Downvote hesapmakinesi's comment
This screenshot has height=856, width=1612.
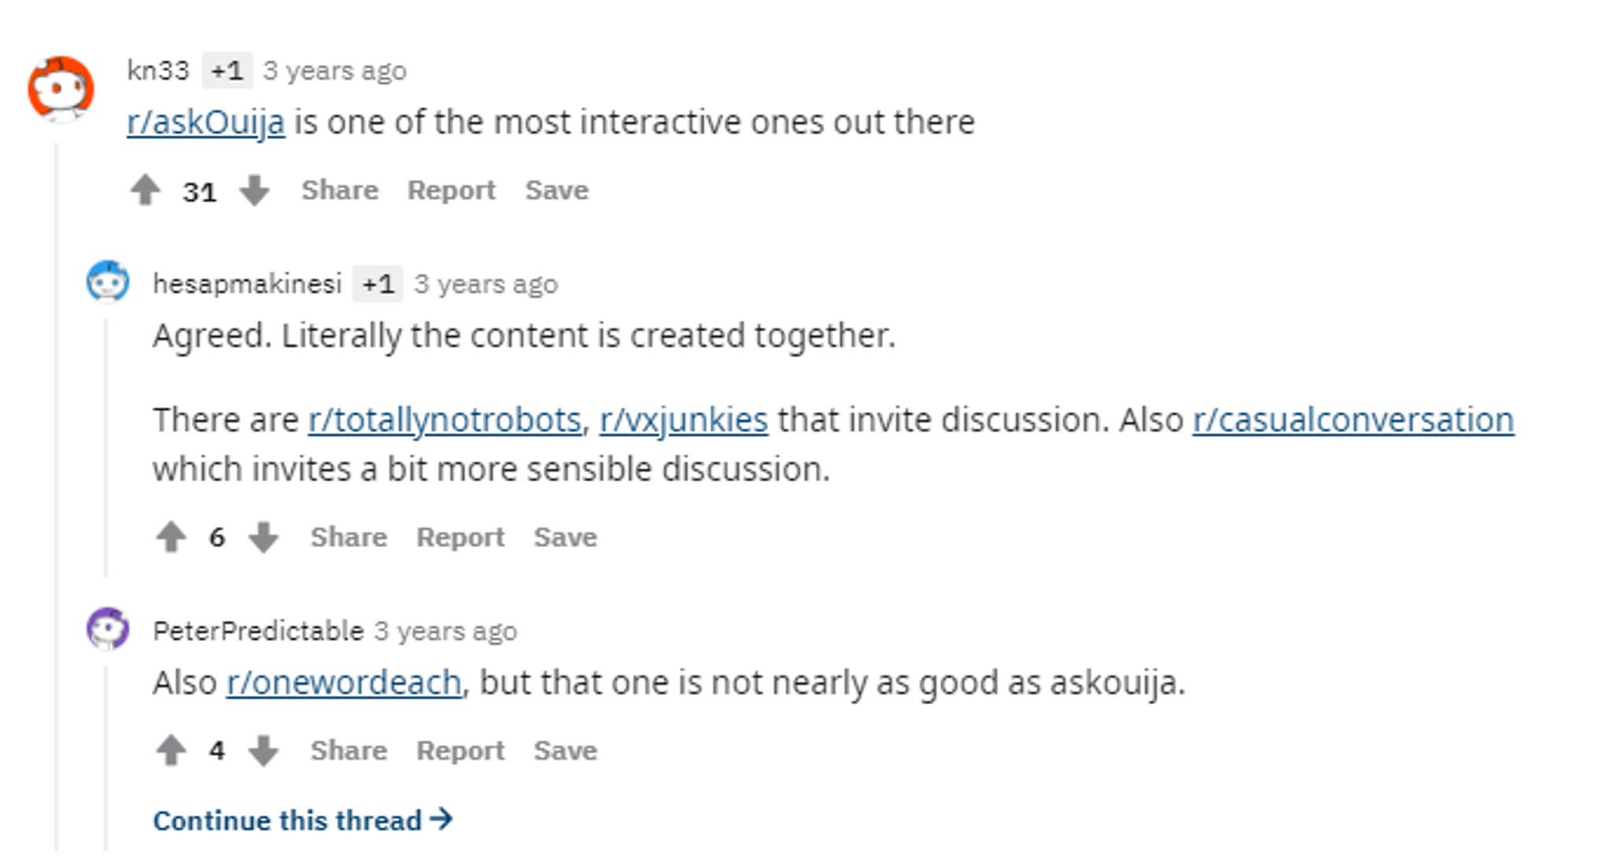click(x=263, y=537)
